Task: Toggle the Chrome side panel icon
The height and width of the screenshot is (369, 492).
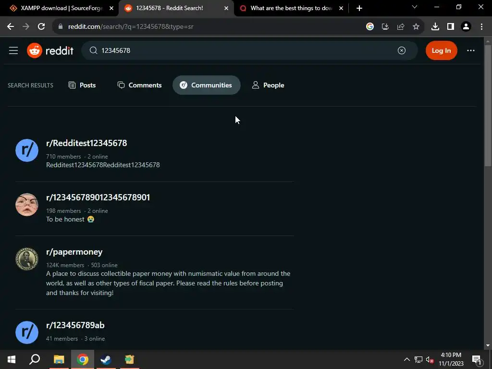Action: click(x=451, y=27)
